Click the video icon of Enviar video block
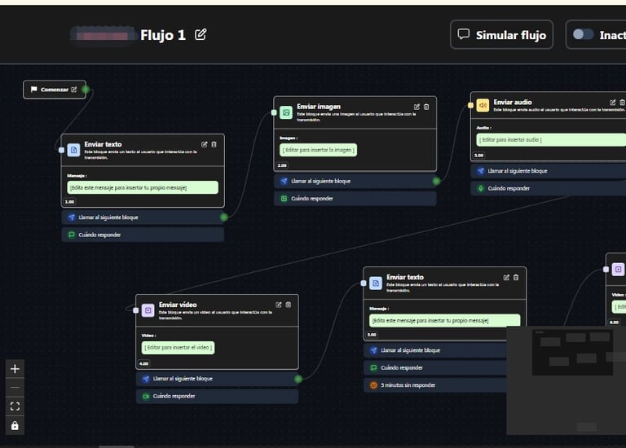Image resolution: width=626 pixels, height=448 pixels. (148, 310)
